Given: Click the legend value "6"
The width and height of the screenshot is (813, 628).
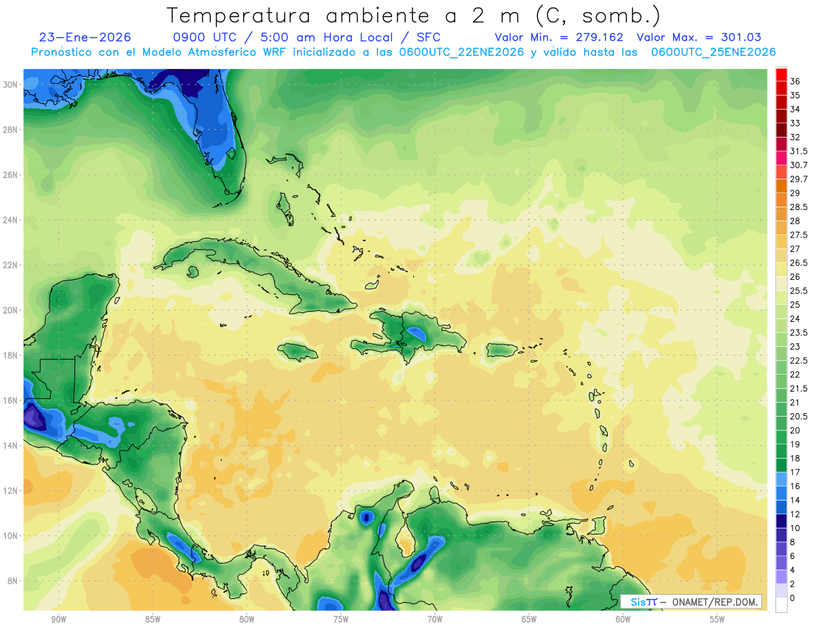Looking at the screenshot, I should (793, 556).
